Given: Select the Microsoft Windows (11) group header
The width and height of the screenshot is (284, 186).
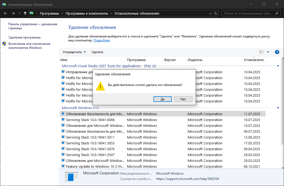Looking at the screenshot, I should pos(80,108).
